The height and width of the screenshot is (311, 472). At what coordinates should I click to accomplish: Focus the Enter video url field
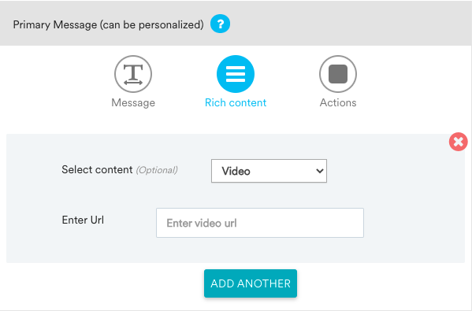click(260, 223)
